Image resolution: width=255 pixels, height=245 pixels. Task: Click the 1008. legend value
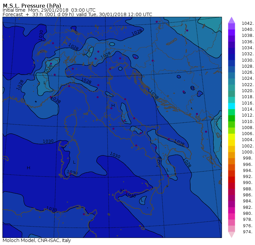(x=248, y=128)
